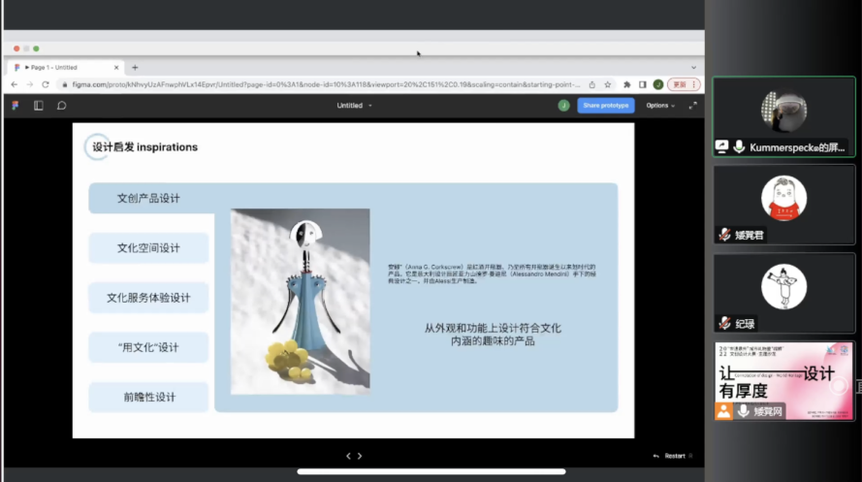Image resolution: width=862 pixels, height=482 pixels.
Task: Select the Page 1 – Untitled browser tab
Action: (x=65, y=68)
